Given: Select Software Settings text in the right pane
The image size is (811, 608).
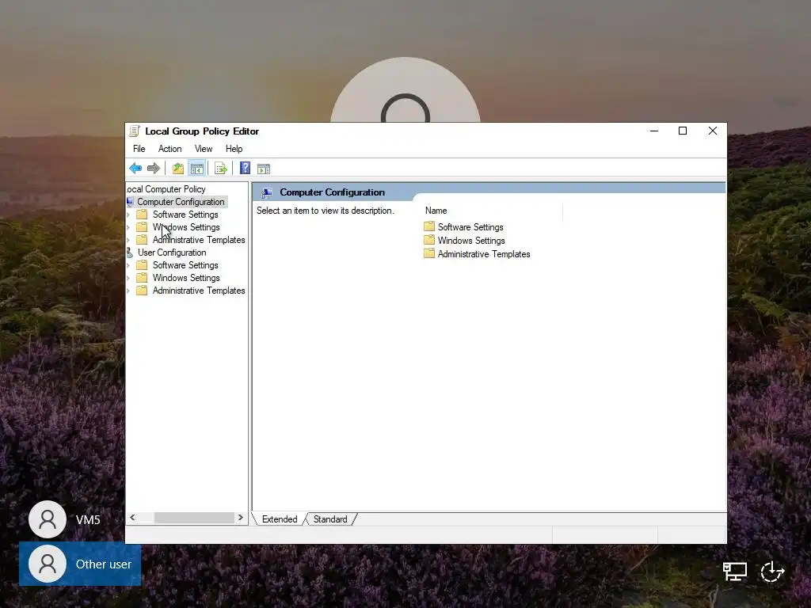Looking at the screenshot, I should tap(470, 227).
